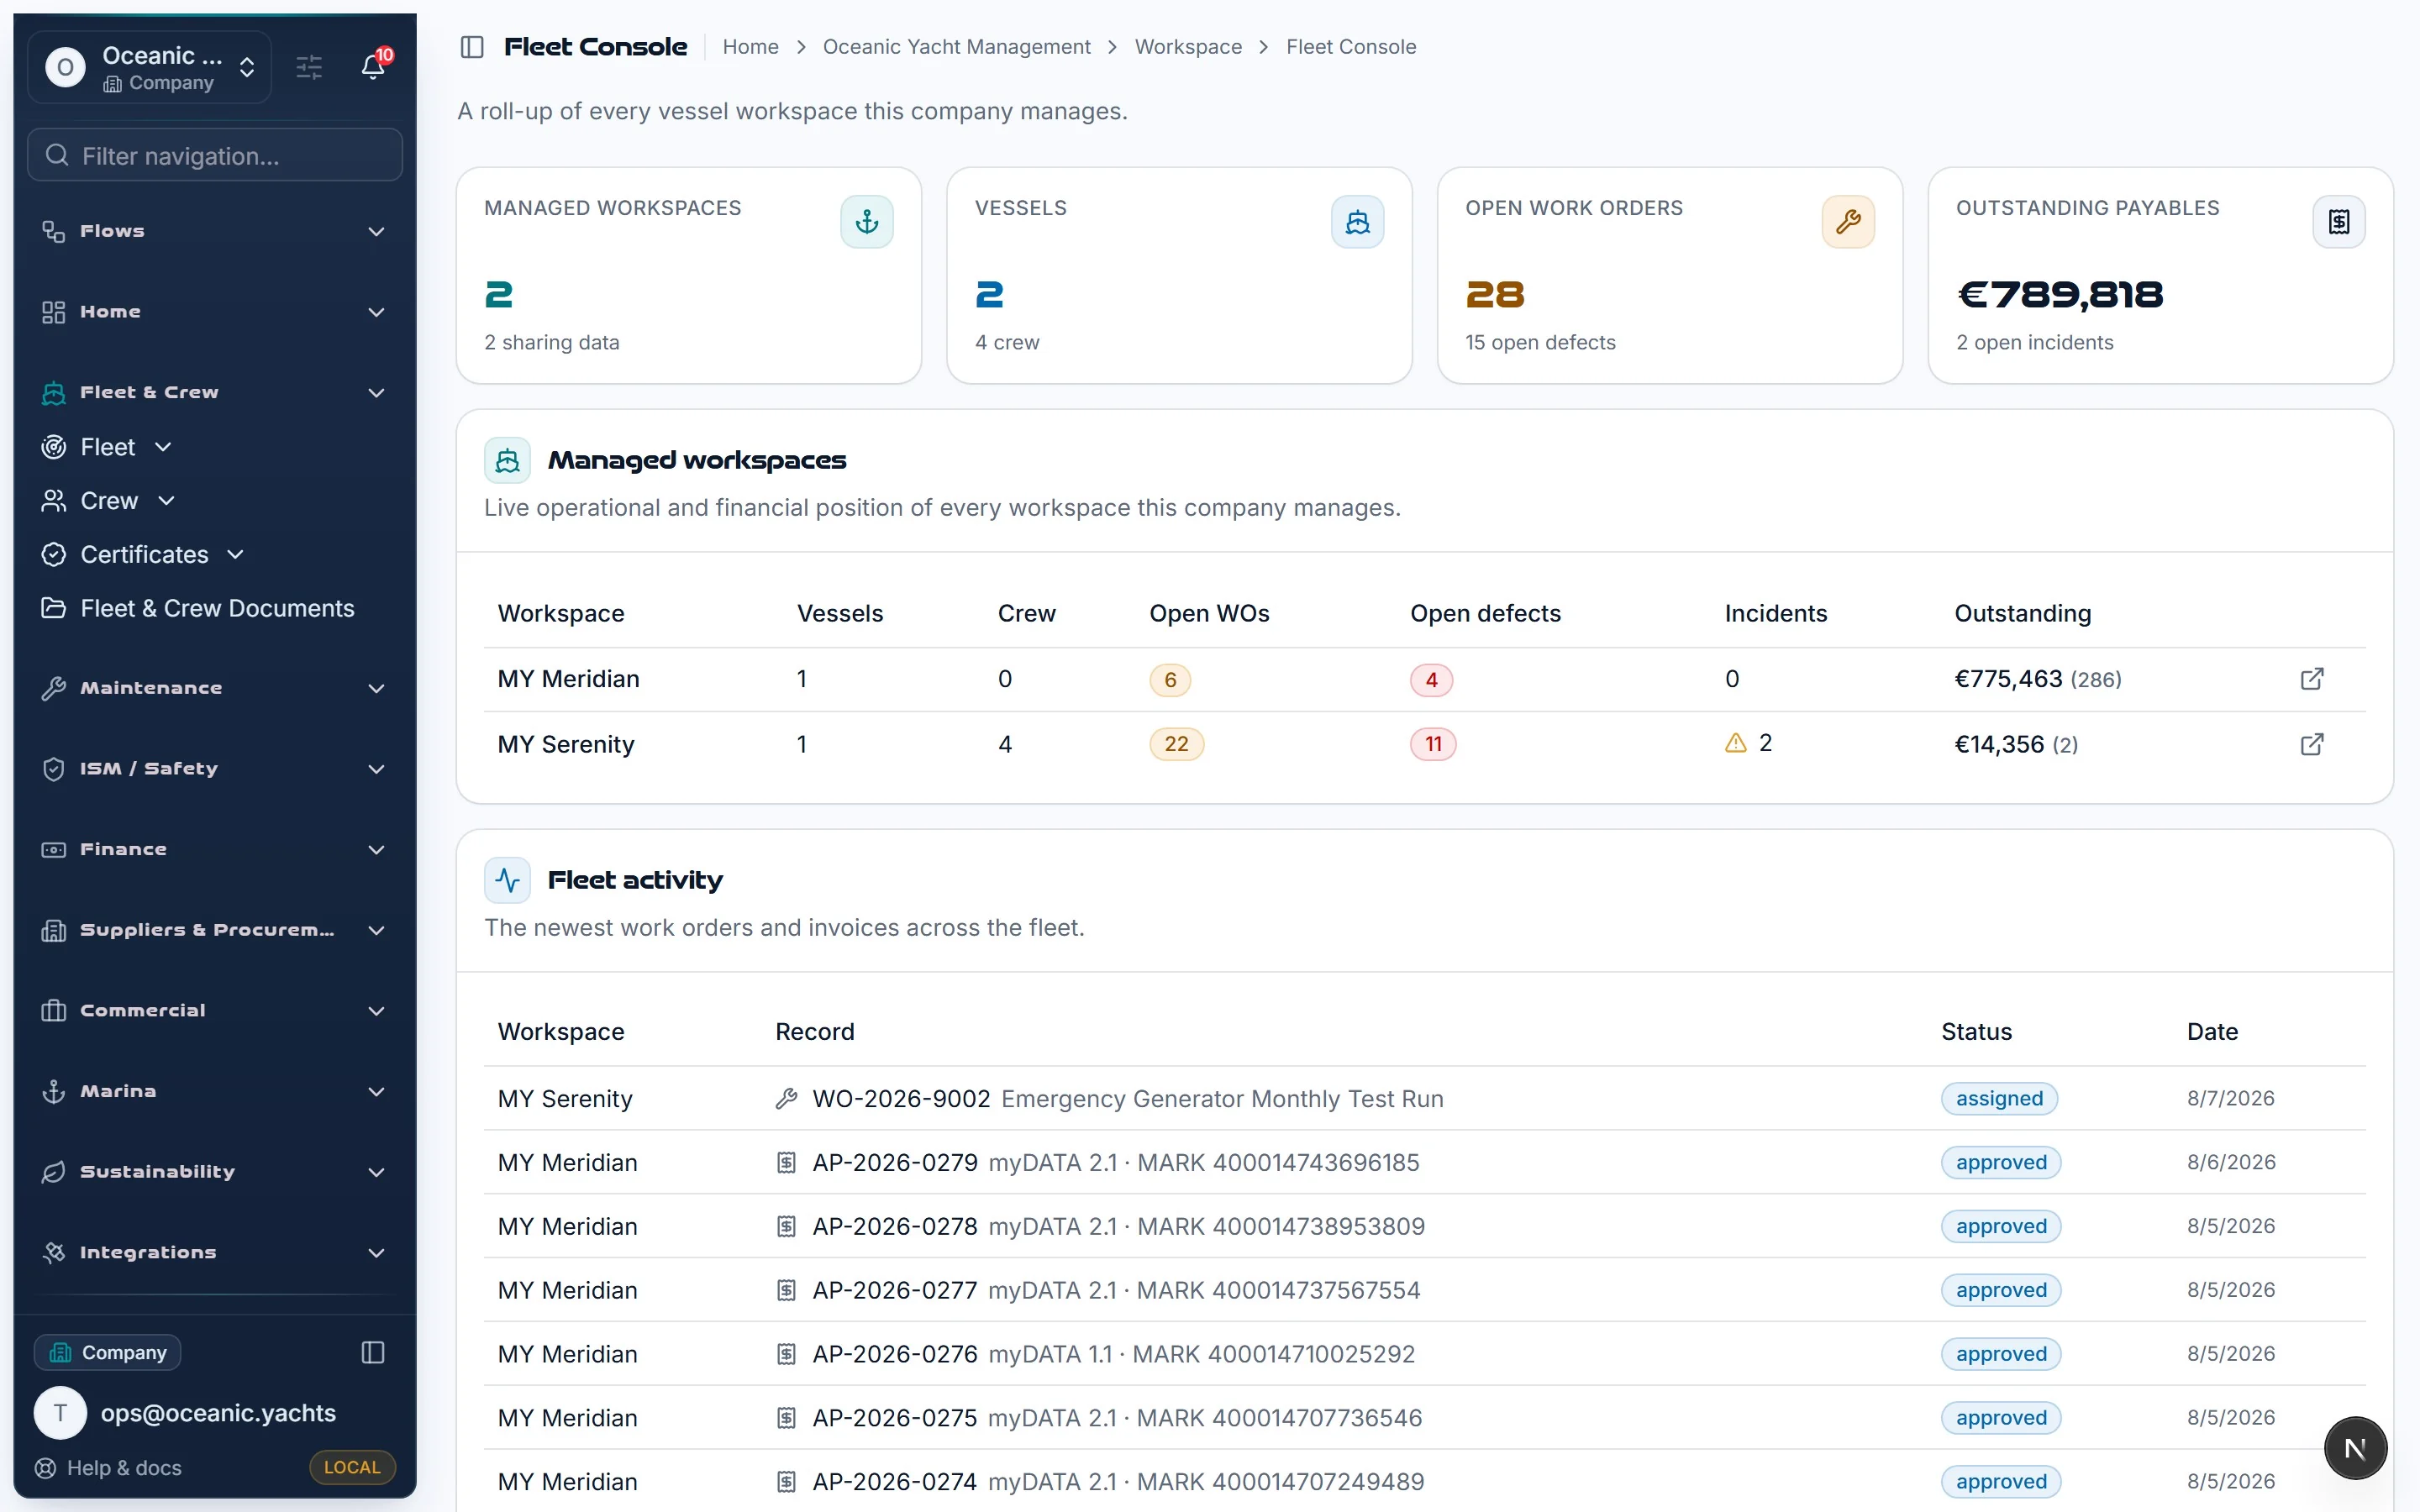Collapse sidebar via bottom panel icon
2420x1512 pixels.
tap(373, 1352)
